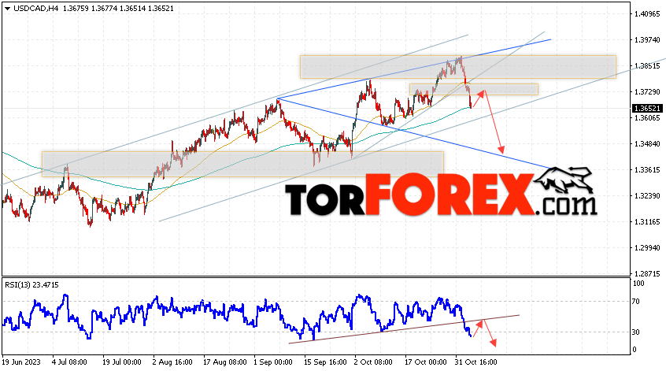
Task: Select the RSI scale level 30
Action: point(636,332)
